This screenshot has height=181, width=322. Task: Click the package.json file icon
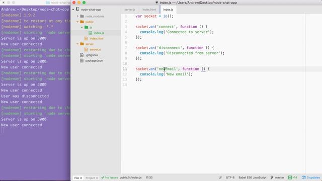82,60
